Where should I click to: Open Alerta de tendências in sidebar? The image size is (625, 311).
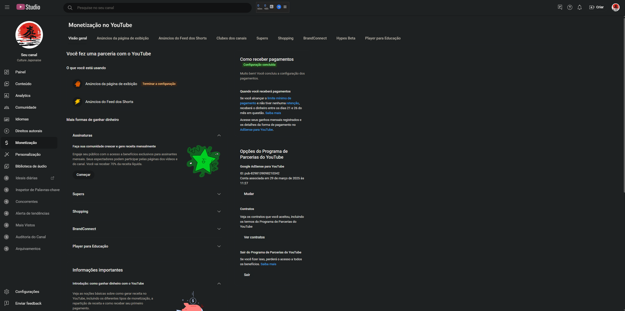point(32,213)
